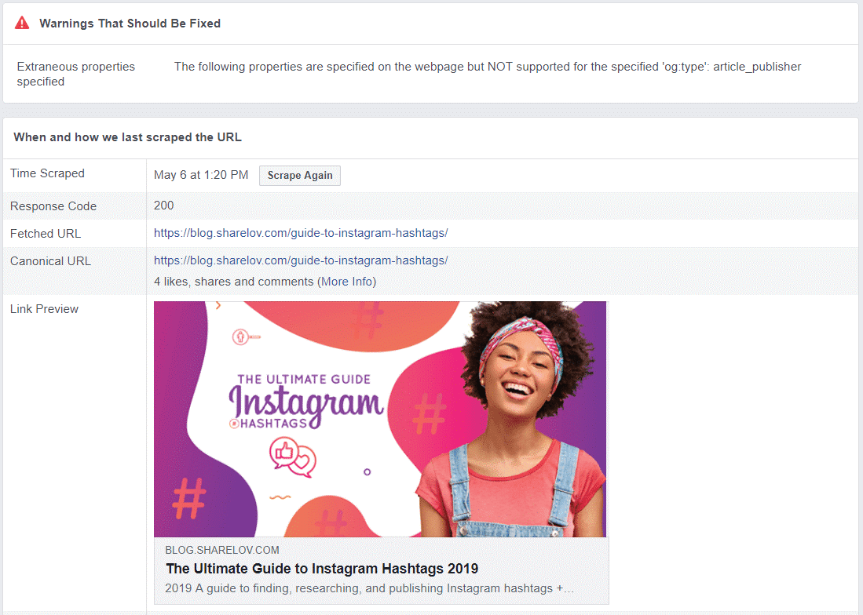This screenshot has height=615, width=863.
Task: Click the Fetched URL row label
Action: (x=46, y=234)
